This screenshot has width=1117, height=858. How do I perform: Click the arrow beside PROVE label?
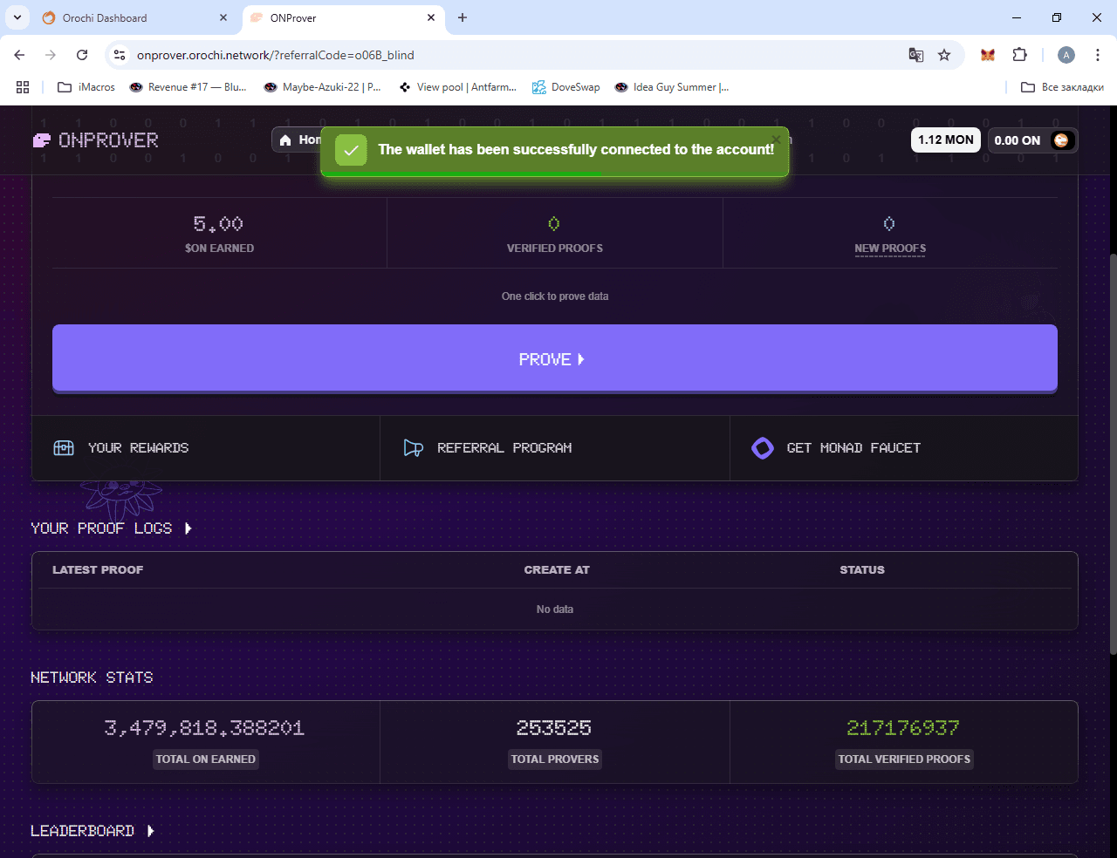pos(581,359)
